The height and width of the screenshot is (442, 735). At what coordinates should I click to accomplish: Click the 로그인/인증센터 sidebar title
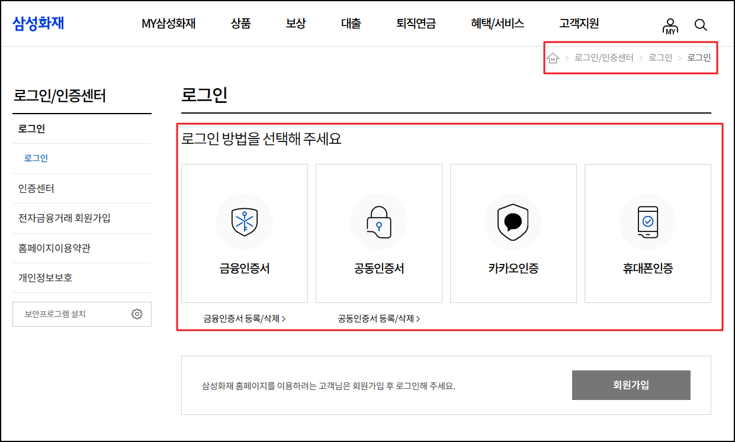(x=60, y=96)
